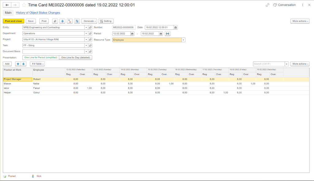Show Dr/Cr register records icon
The image size is (314, 181).
pyautogui.click(x=70, y=21)
